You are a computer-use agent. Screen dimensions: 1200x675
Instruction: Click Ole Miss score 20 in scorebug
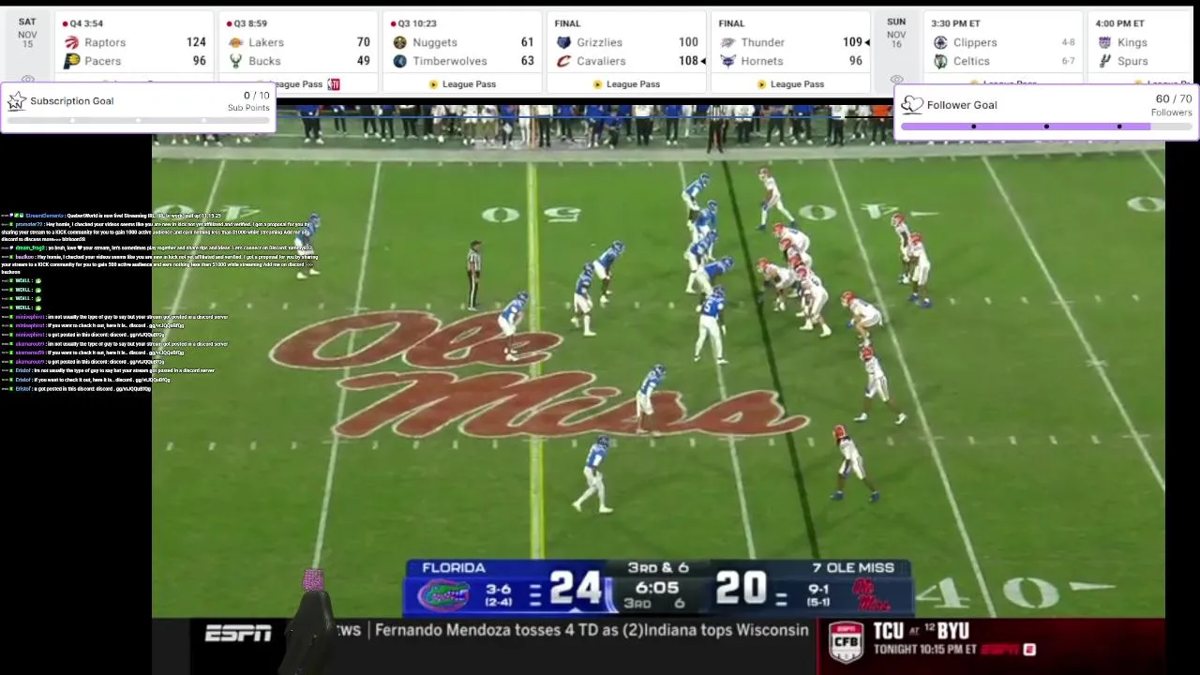point(741,589)
